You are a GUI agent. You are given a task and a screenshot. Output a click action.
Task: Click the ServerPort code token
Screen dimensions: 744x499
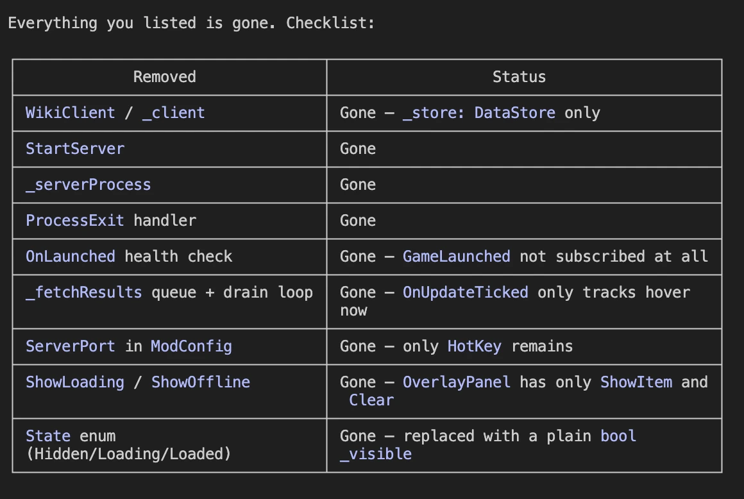[70, 347]
